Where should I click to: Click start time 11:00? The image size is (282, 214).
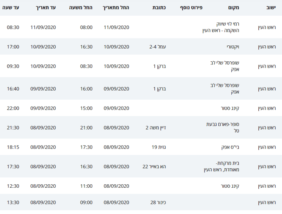click(x=86, y=186)
